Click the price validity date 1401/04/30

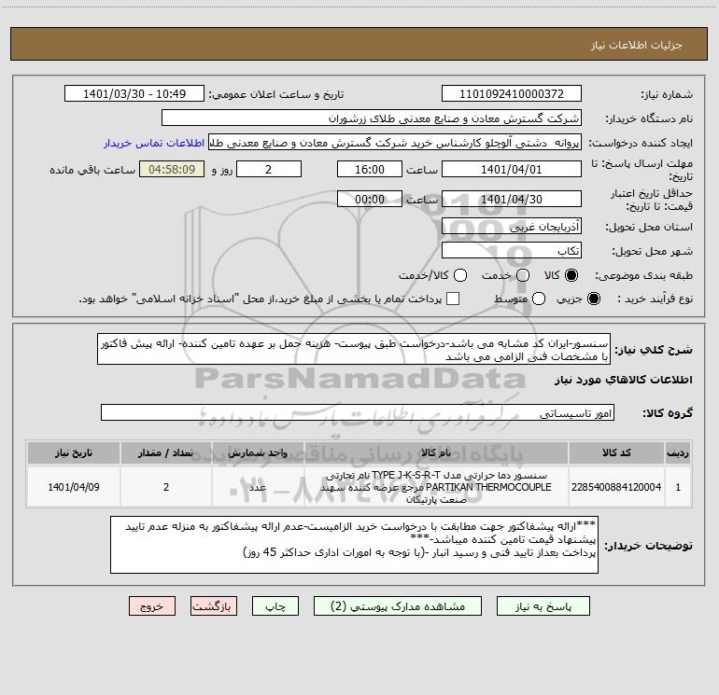click(x=512, y=199)
